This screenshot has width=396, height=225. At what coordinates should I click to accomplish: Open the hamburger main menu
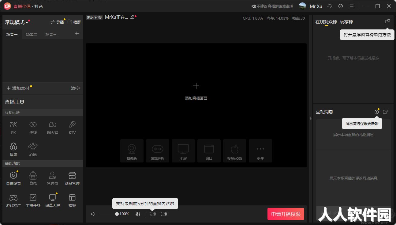tap(352, 6)
